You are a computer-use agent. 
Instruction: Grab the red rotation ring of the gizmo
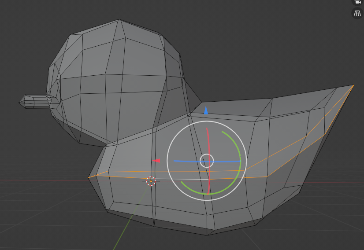tap(208, 161)
